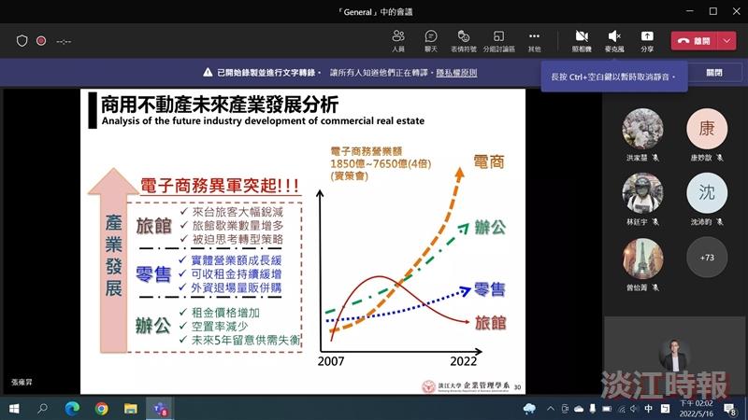Open the Wi-Fi network tray icon
The image size is (748, 420).
pyautogui.click(x=621, y=409)
